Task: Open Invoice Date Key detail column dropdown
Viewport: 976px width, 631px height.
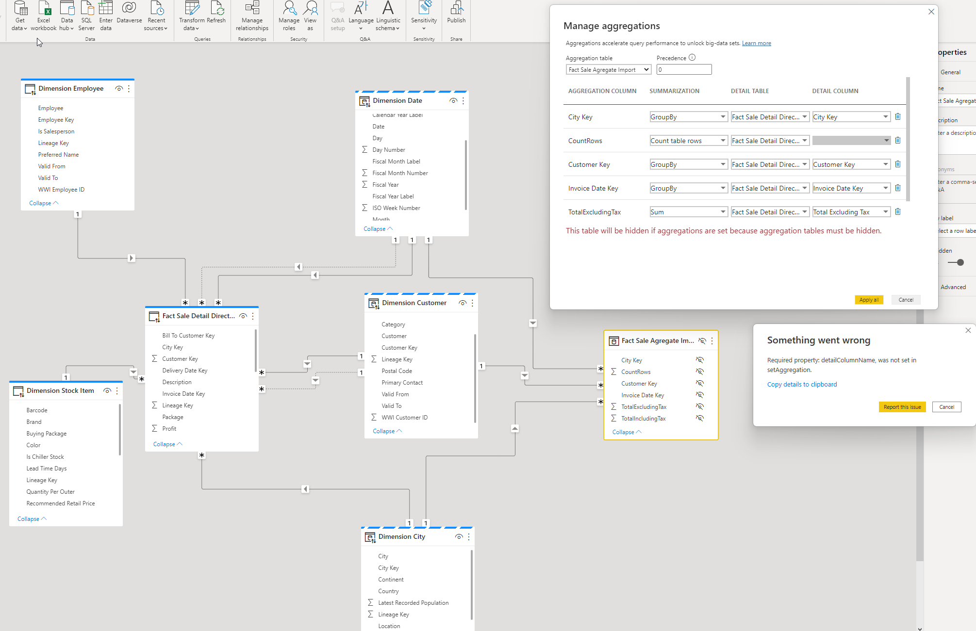Action: click(x=851, y=188)
